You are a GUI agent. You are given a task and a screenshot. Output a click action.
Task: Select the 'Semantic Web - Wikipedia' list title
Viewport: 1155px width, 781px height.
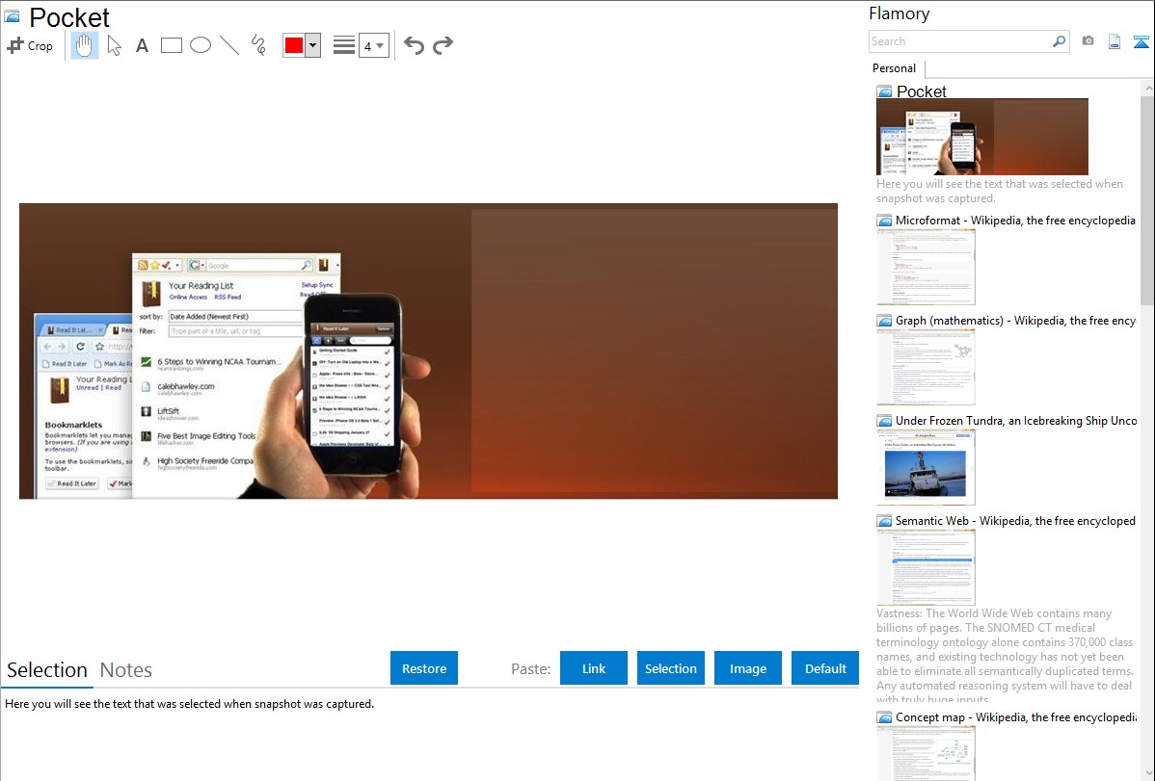[x=1015, y=520]
